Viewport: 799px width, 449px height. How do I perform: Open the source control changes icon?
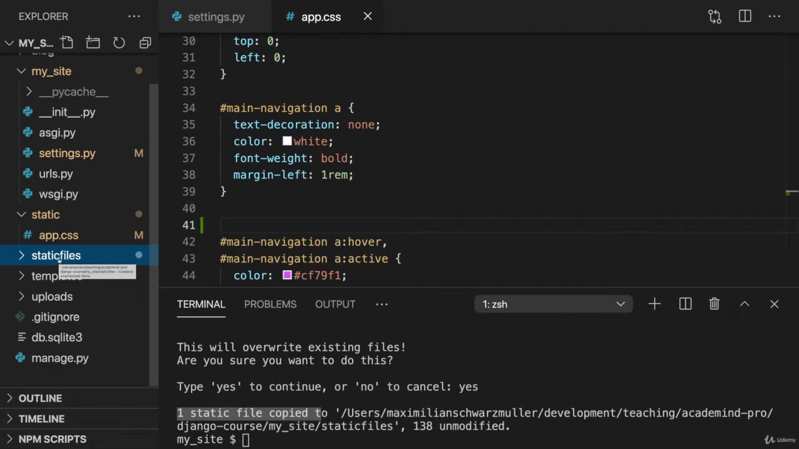[715, 17]
